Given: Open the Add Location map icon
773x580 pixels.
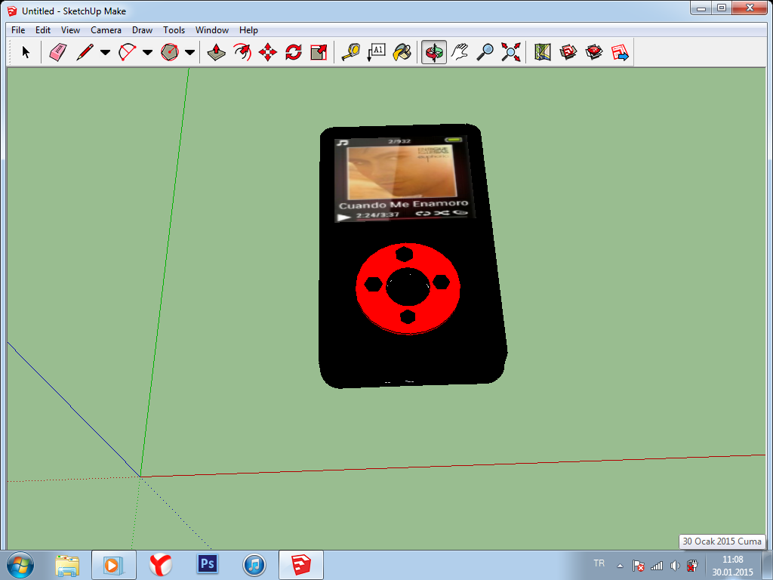Looking at the screenshot, I should click(x=542, y=52).
